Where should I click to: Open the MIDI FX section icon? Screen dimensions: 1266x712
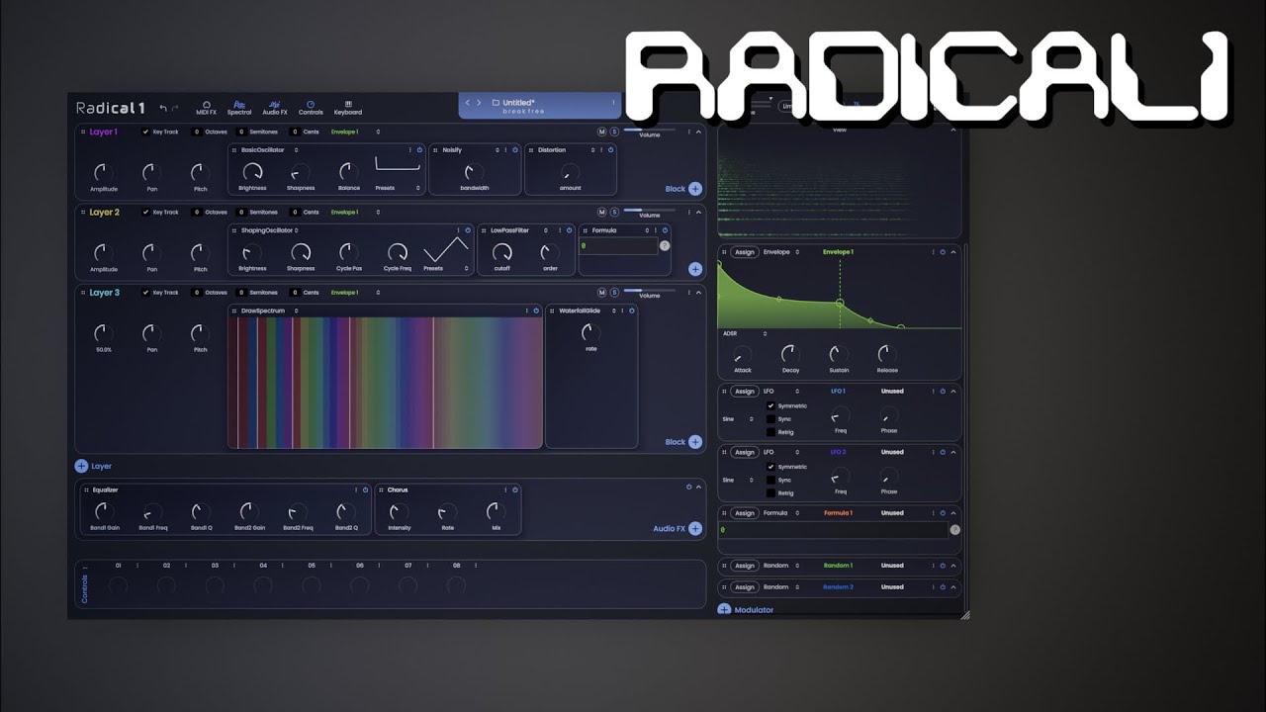click(x=206, y=104)
